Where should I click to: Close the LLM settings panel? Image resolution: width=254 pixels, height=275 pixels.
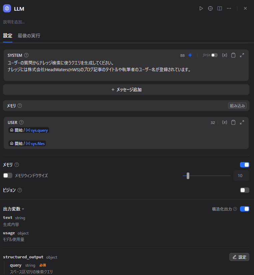(x=245, y=8)
